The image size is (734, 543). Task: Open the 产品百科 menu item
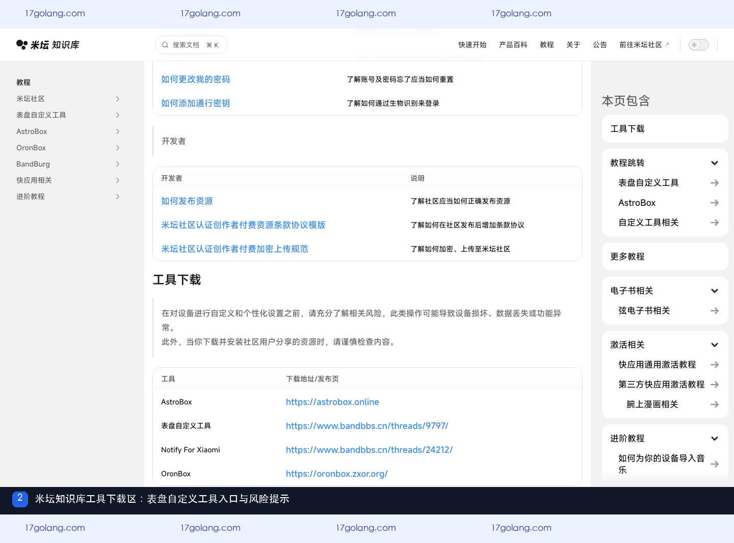[x=513, y=45]
